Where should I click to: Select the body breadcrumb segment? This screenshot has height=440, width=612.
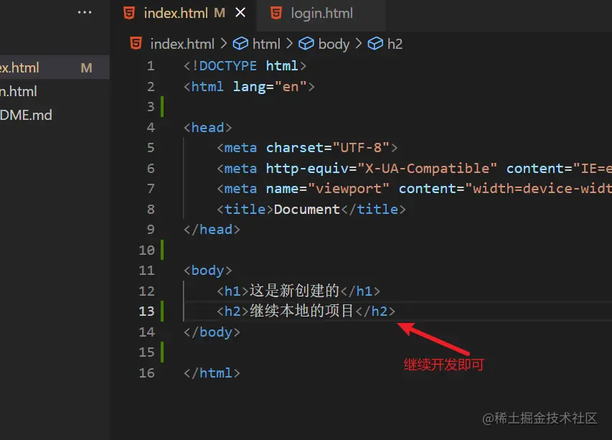334,44
